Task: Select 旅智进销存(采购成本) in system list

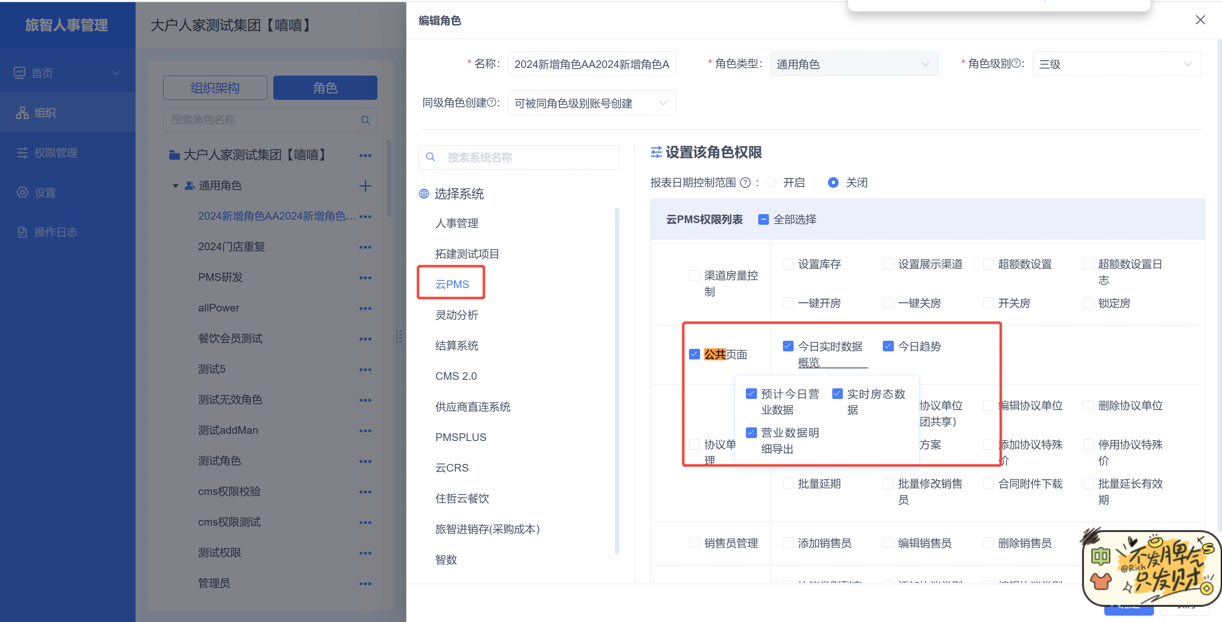Action: (x=487, y=529)
